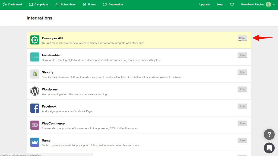The width and height of the screenshot is (278, 156).
Task: Go to the Dashboard menu
Action: coord(15,4)
